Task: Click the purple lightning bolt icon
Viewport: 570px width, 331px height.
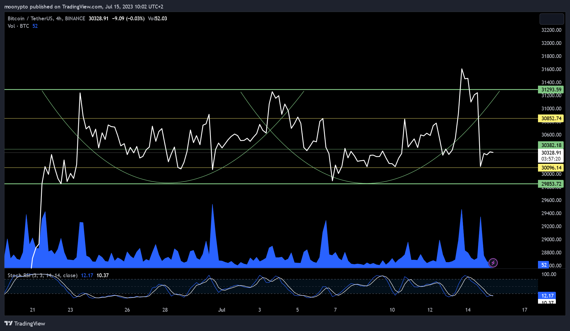Action: (493, 263)
